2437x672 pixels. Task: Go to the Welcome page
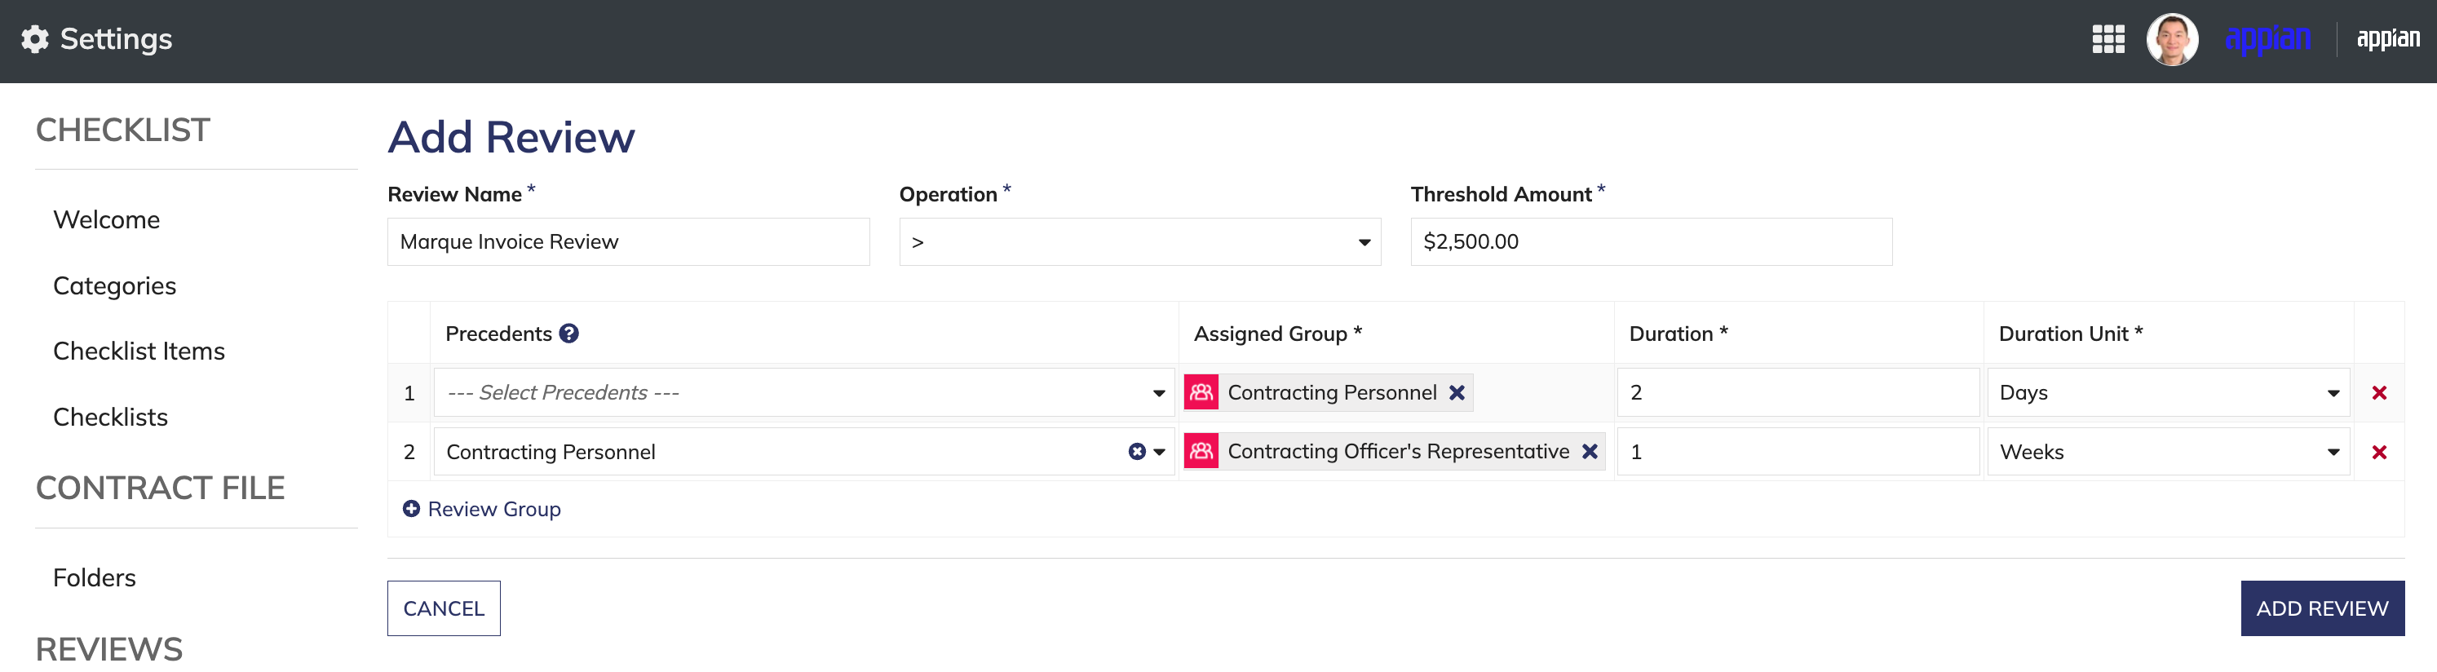click(106, 219)
